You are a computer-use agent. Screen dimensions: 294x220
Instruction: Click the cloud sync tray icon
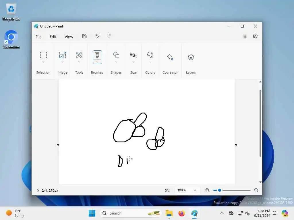(x=231, y=213)
